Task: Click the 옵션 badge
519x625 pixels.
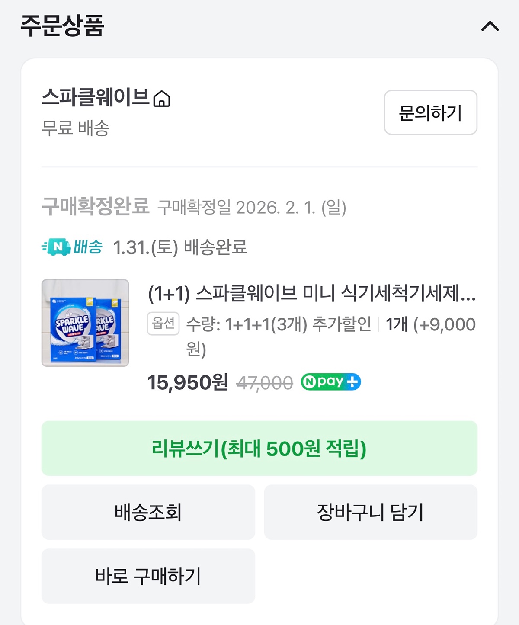Action: coord(163,324)
